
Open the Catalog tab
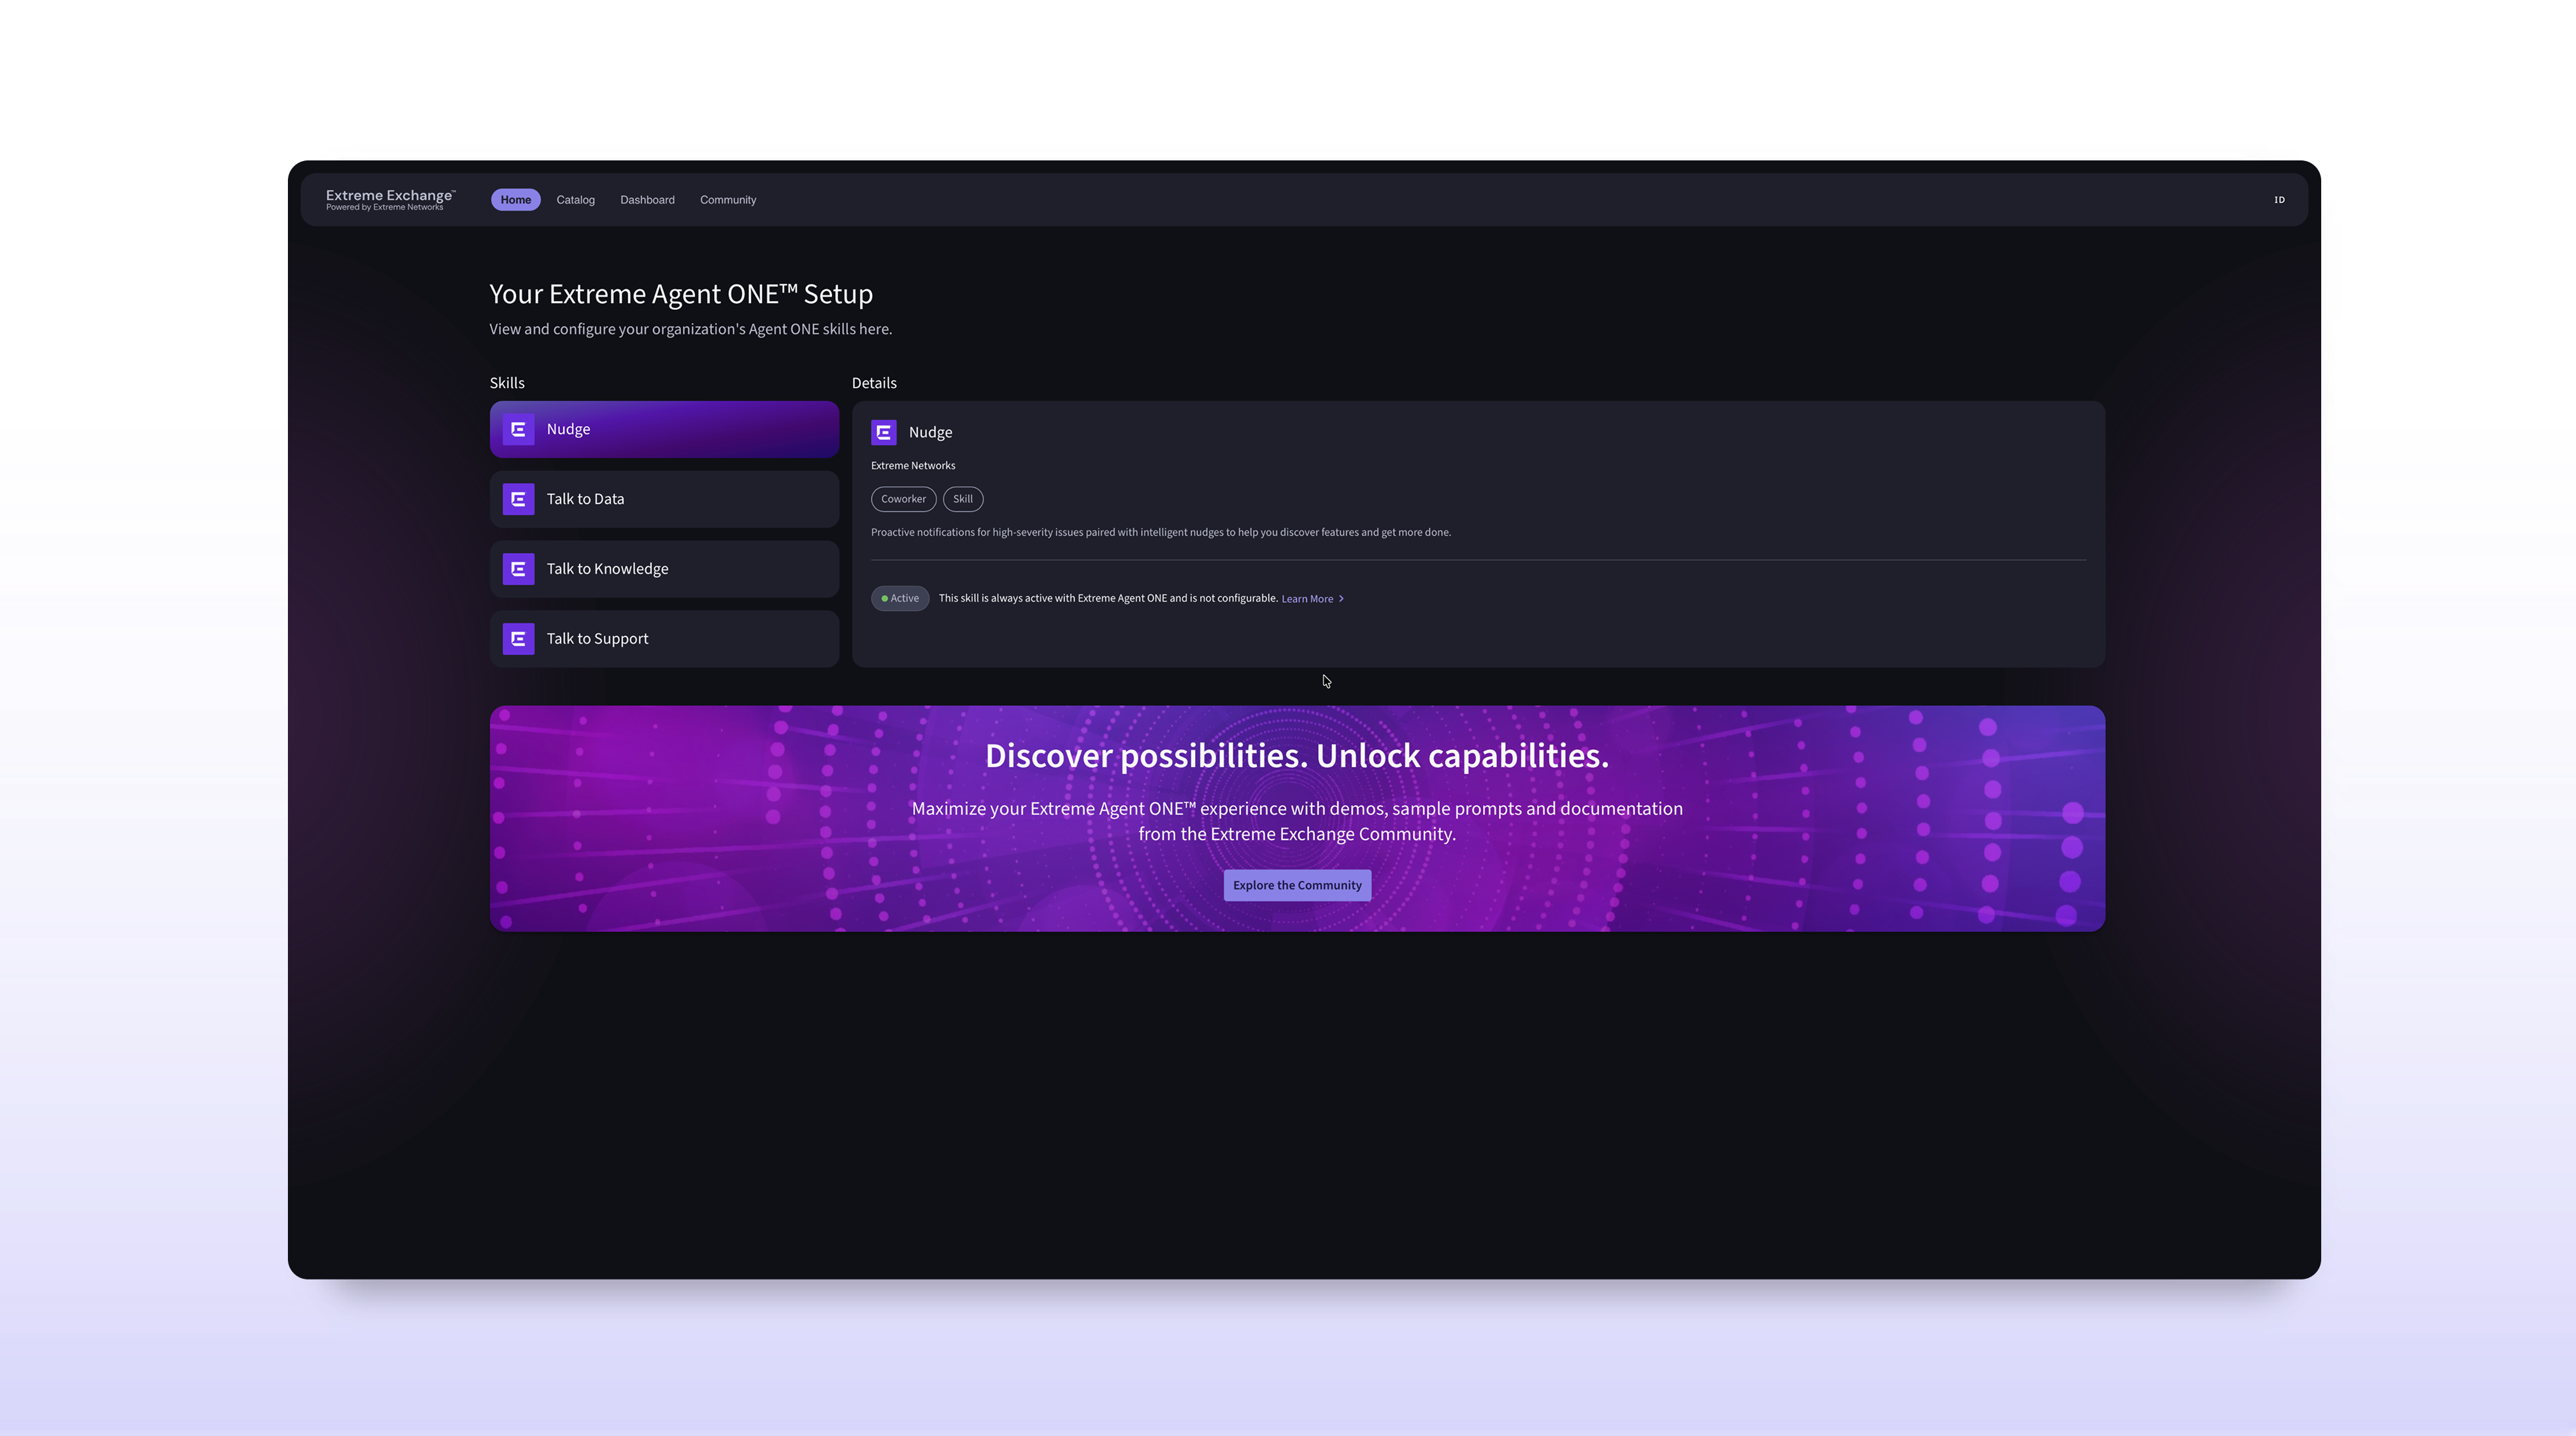click(x=575, y=200)
